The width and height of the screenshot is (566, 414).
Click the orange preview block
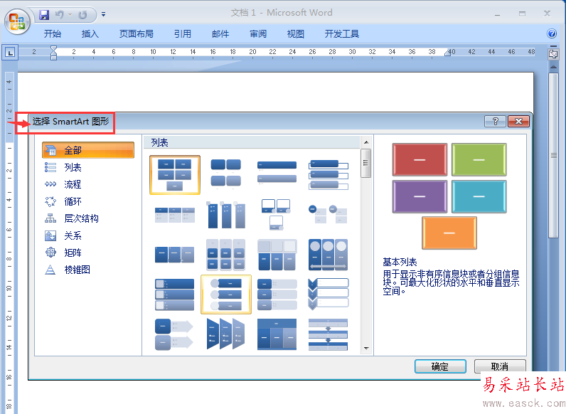tap(449, 233)
